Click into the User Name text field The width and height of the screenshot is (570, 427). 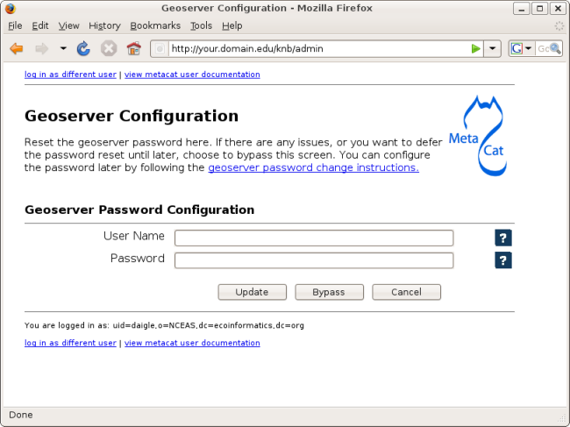click(314, 238)
